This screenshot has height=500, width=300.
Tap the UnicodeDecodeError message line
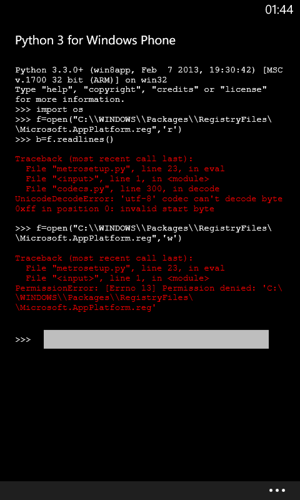coord(149,199)
